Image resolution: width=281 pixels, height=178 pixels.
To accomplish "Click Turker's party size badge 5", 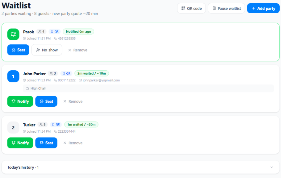I will (x=43, y=125).
